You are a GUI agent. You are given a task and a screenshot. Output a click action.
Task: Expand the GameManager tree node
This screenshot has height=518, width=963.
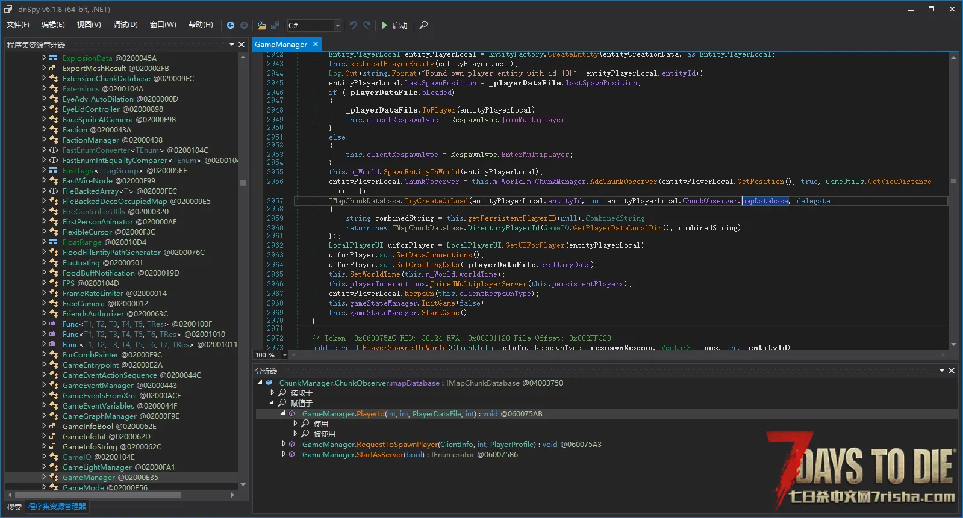pyautogui.click(x=44, y=477)
